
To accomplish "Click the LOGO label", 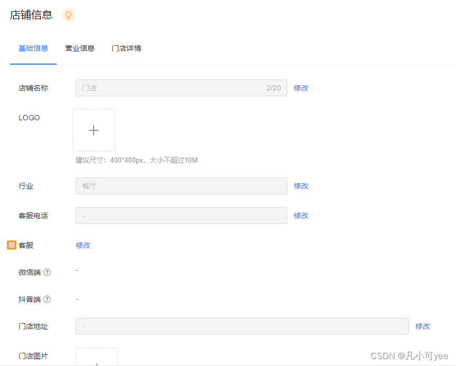I will coord(29,118).
